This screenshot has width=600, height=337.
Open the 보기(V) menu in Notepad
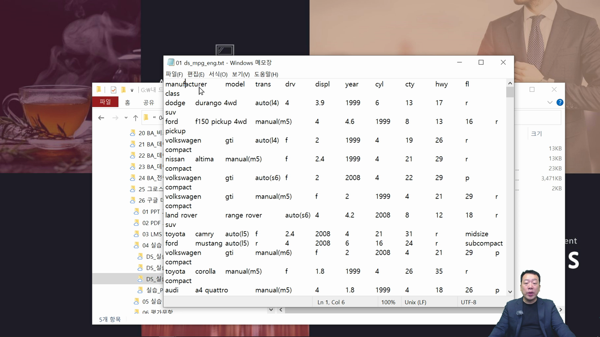(240, 74)
